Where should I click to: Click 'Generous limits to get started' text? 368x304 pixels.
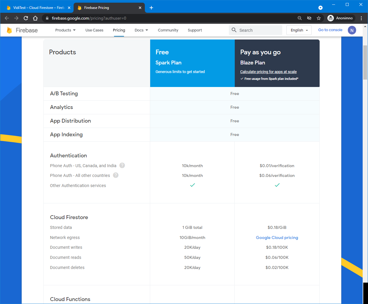click(x=180, y=72)
